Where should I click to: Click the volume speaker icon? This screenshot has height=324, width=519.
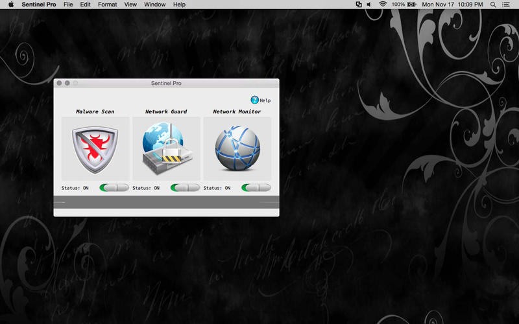pos(368,5)
